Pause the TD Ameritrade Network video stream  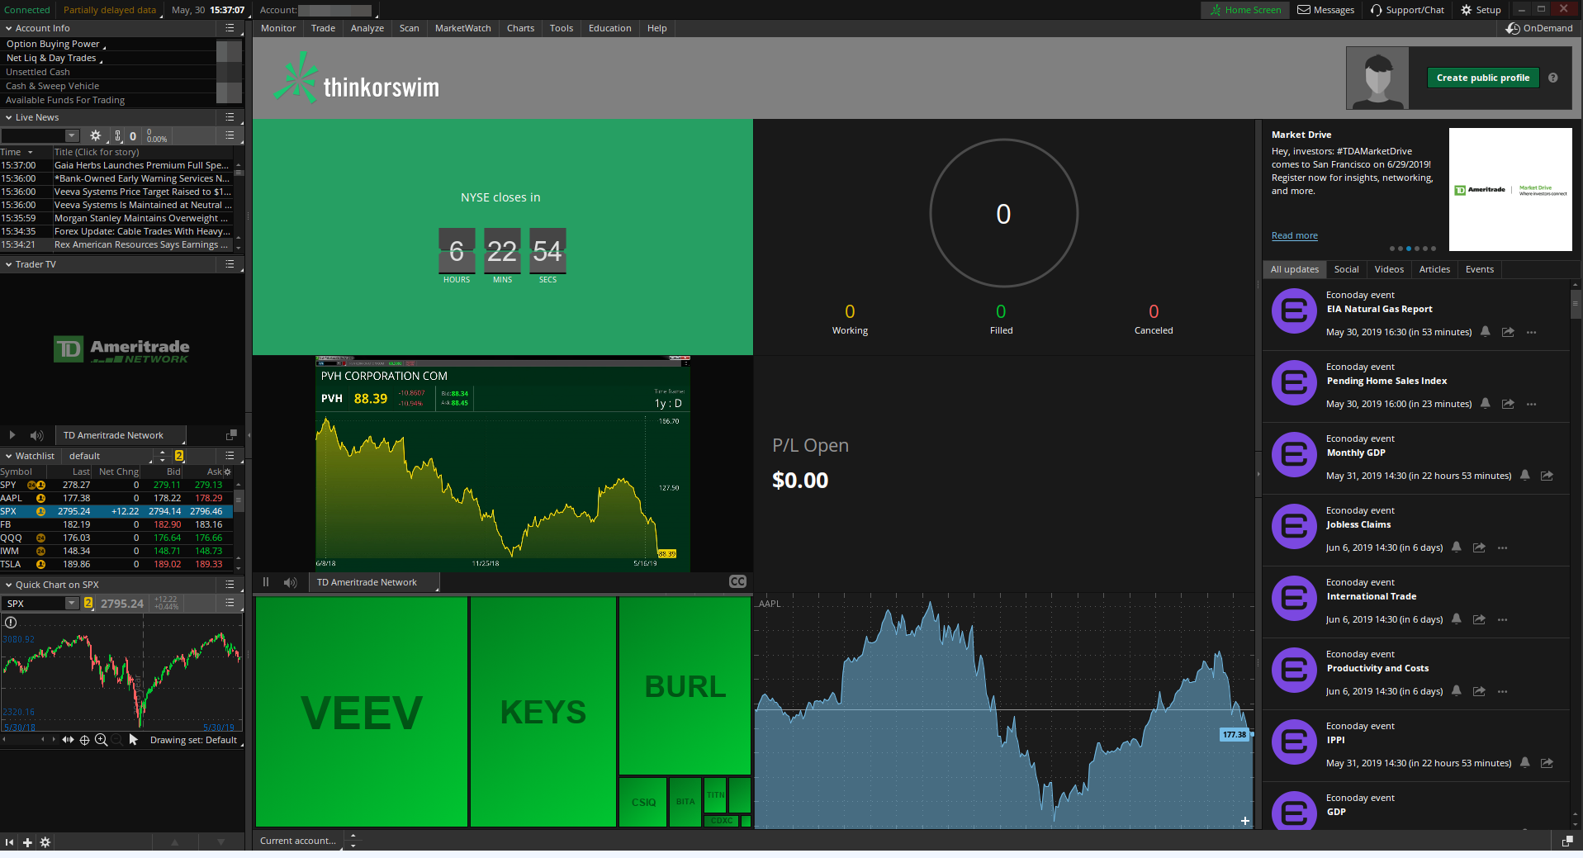[x=266, y=582]
